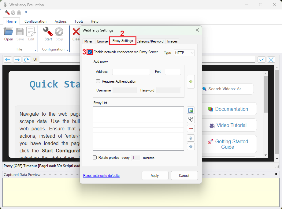This screenshot has width=282, height=209.
Task: Switch to the Category/Keyword tab
Action: pyautogui.click(x=150, y=41)
